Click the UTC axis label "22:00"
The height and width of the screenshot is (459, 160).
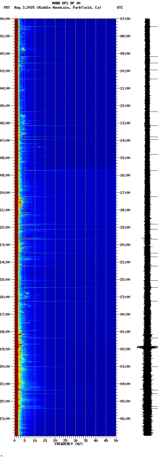[125, 280]
